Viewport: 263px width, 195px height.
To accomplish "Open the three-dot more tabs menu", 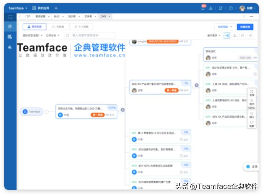I will pyautogui.click(x=251, y=16).
